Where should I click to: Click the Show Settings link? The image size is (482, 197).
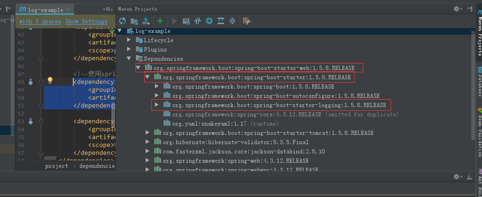(86, 21)
